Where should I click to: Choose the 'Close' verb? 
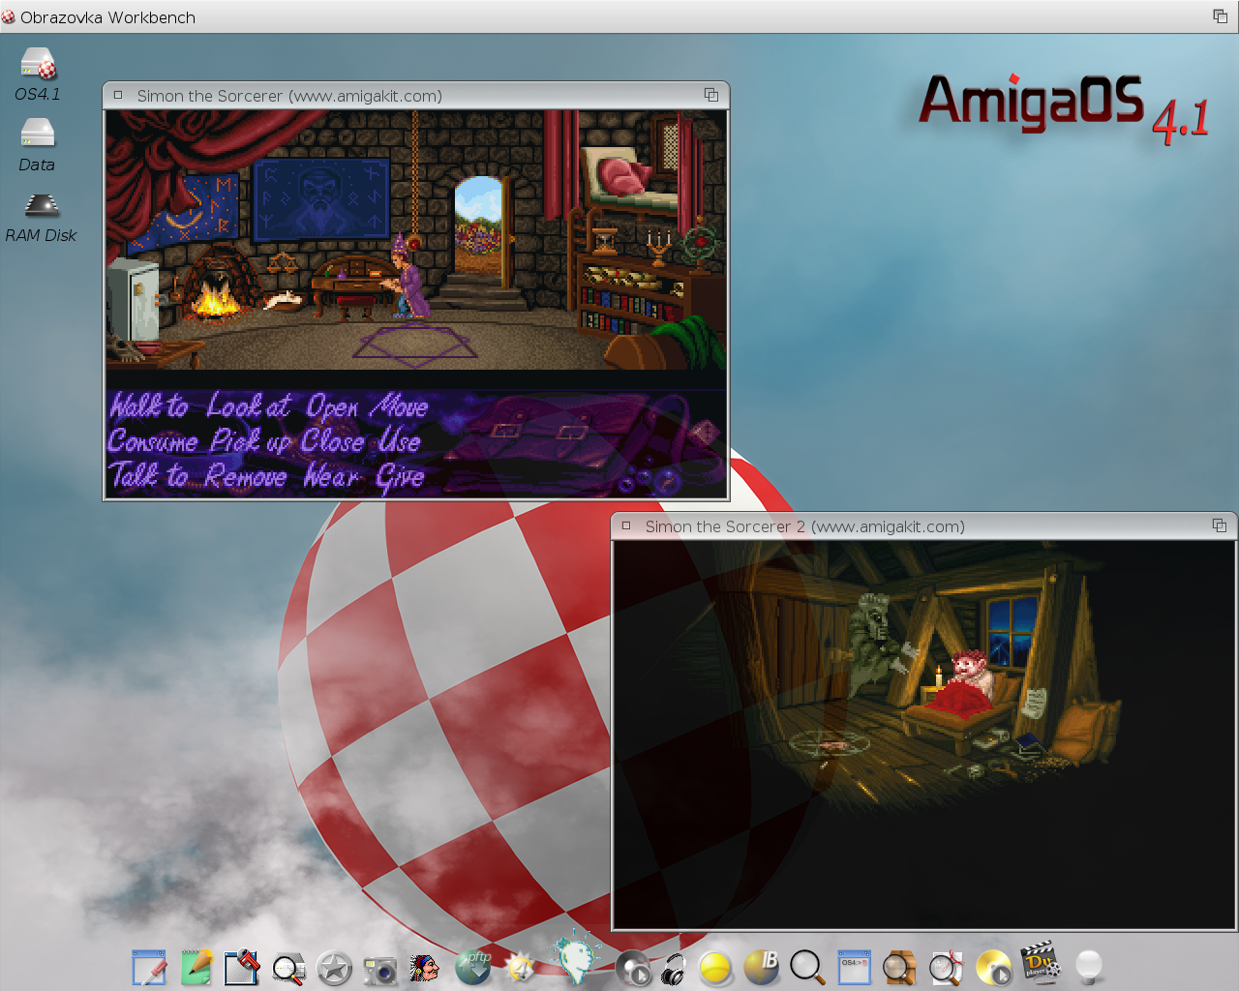pos(332,441)
